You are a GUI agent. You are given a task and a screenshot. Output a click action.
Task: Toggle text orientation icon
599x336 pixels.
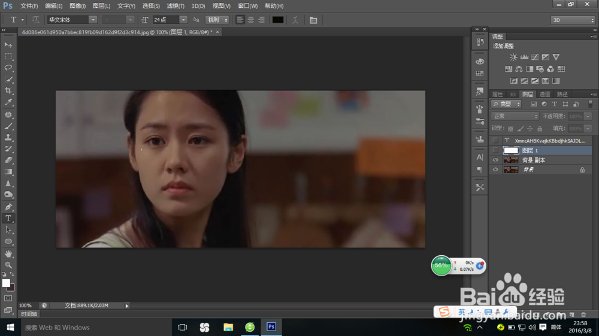coord(35,20)
